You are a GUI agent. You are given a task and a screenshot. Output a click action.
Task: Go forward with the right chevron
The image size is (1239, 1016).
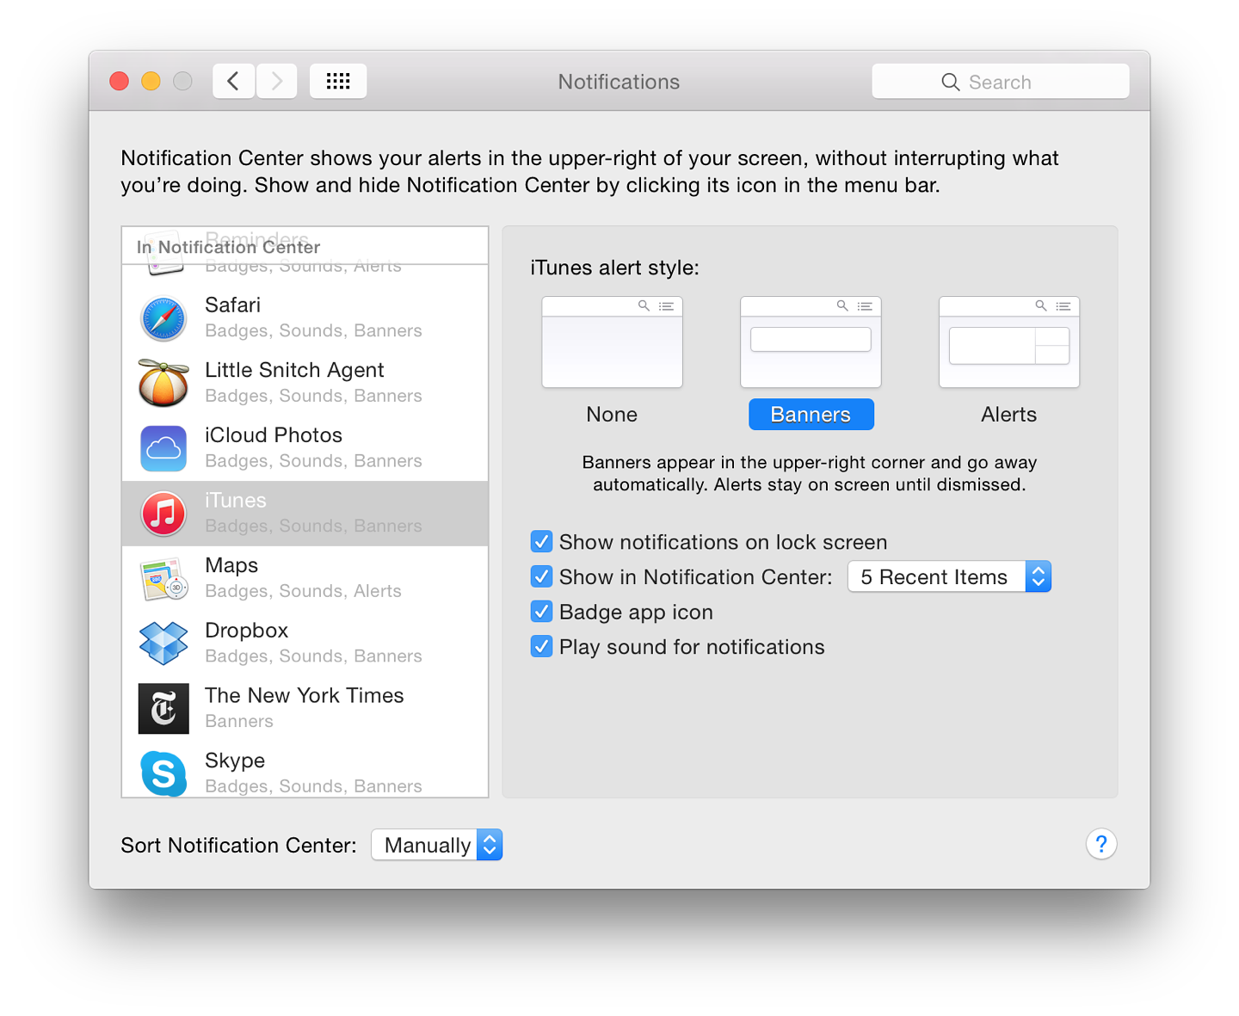pos(277,81)
